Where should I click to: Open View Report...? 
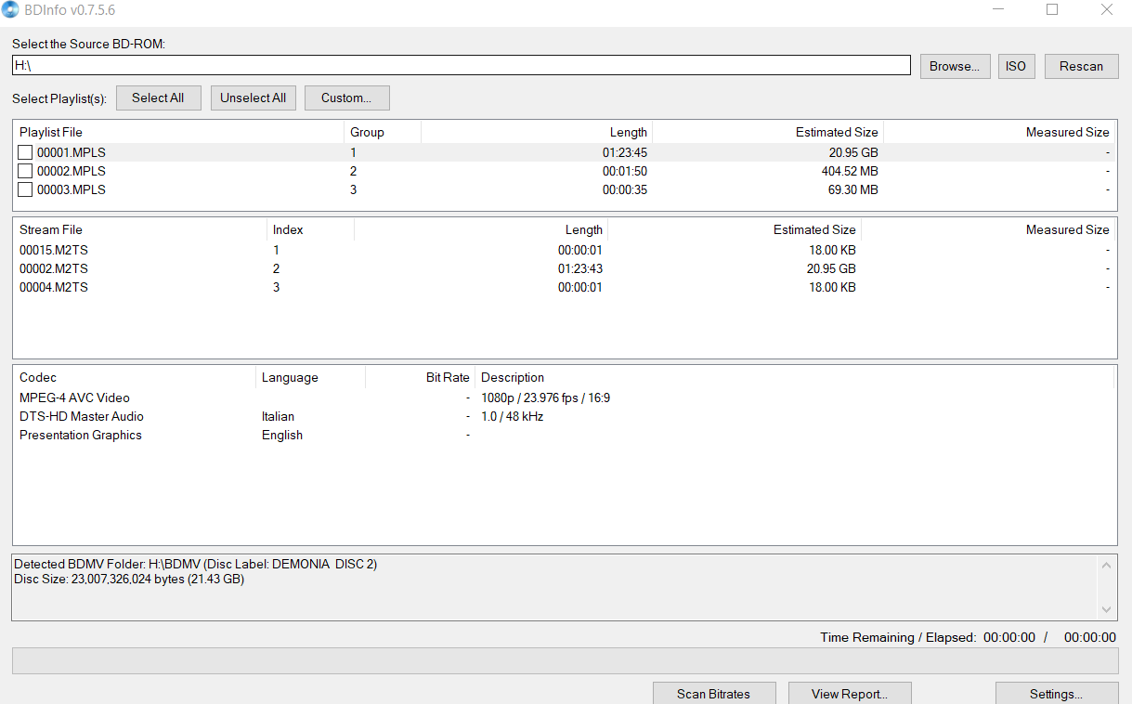(x=850, y=693)
